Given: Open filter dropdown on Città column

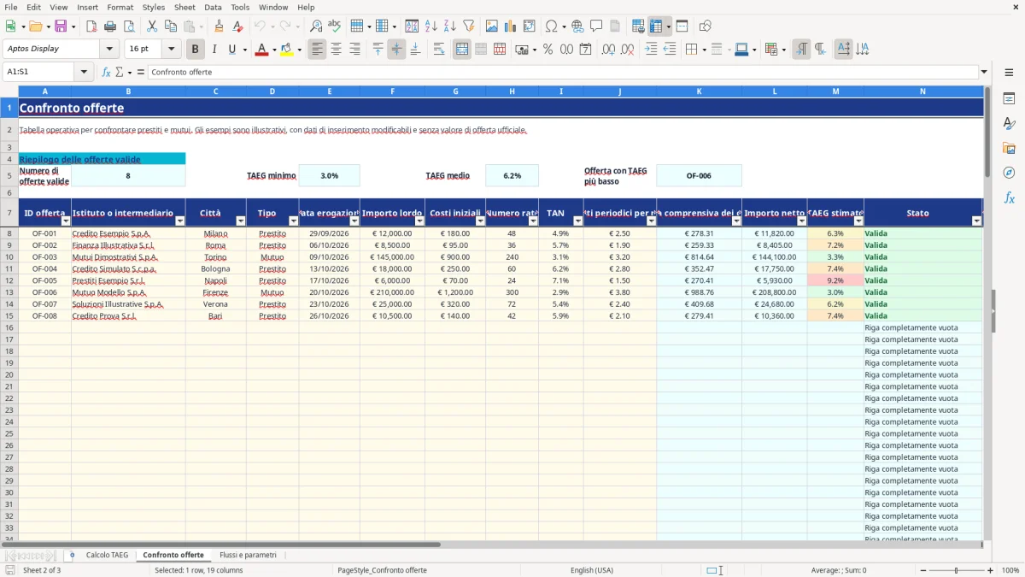Looking at the screenshot, I should point(241,221).
